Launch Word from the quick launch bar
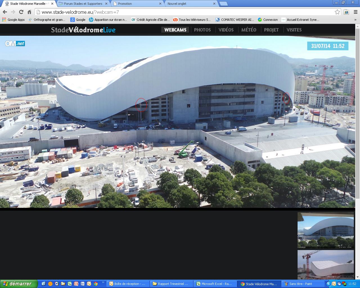The image size is (360, 288). (83, 284)
